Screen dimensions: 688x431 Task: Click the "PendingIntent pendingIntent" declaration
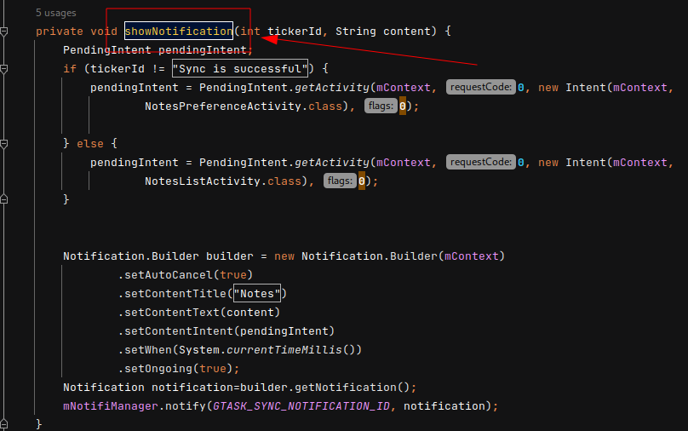click(x=155, y=50)
